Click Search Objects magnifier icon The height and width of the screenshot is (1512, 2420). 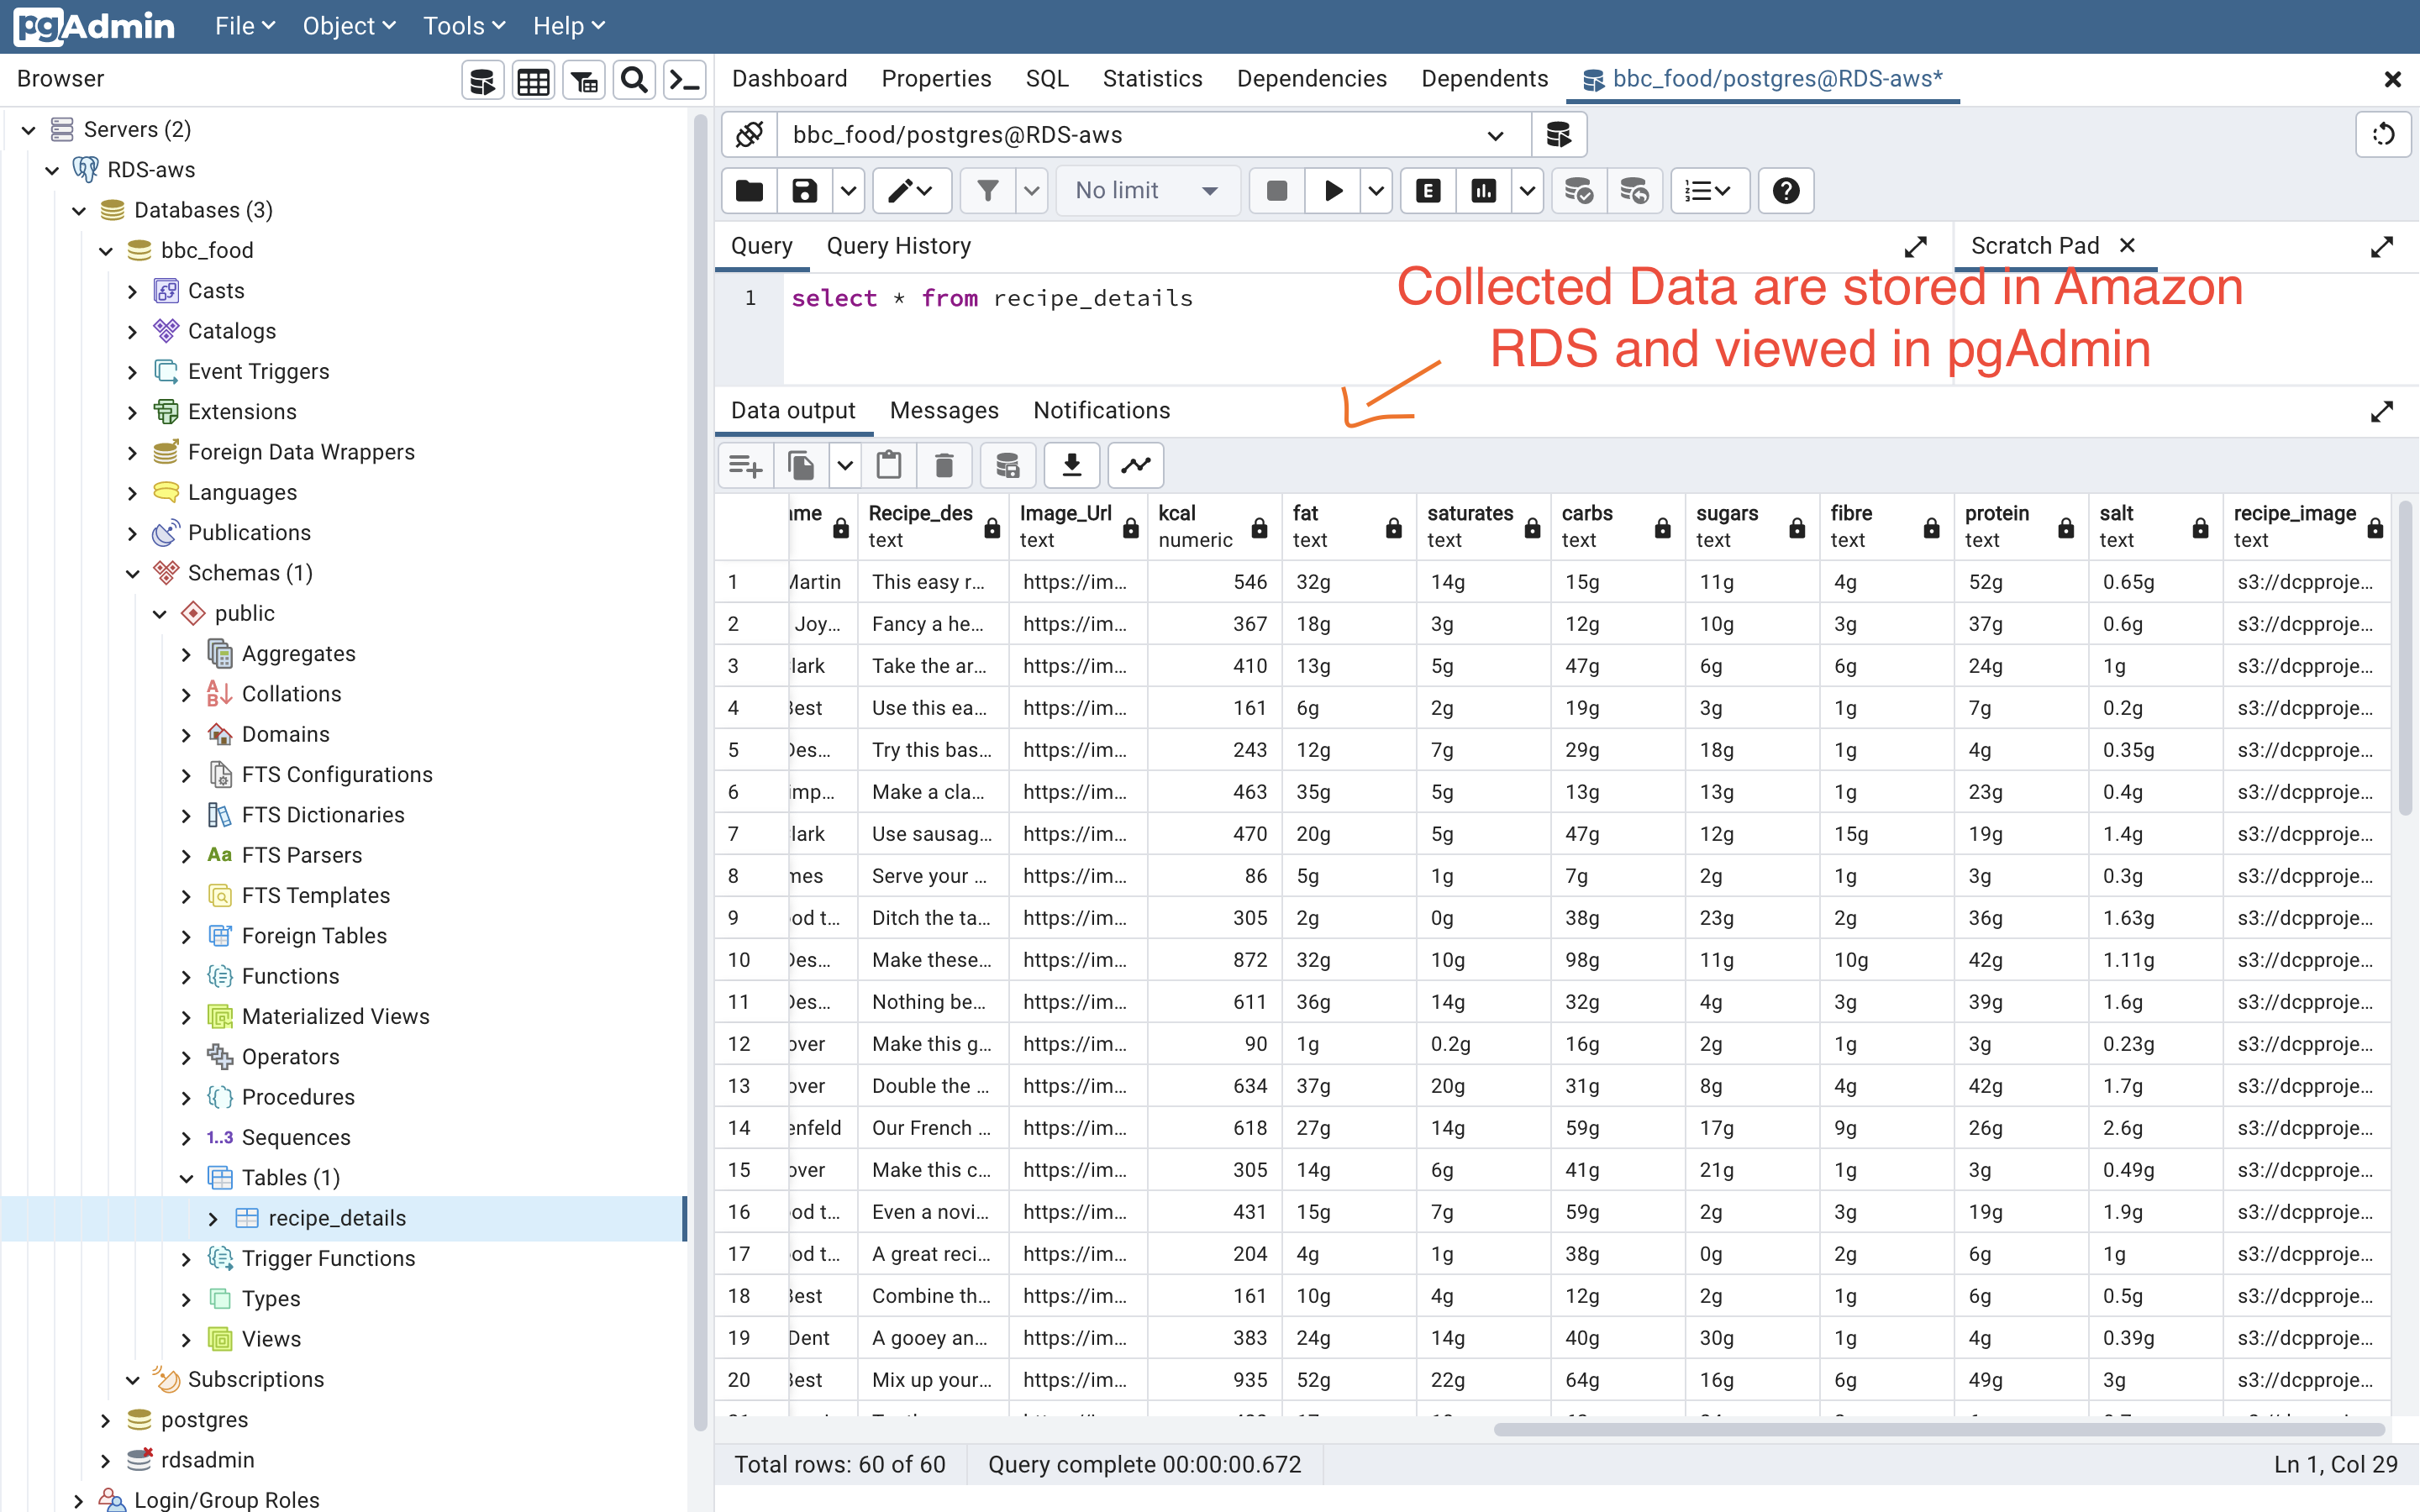633,80
